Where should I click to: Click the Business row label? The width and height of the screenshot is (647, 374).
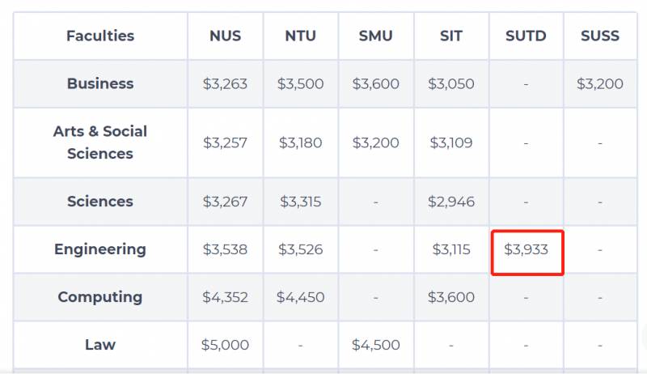click(x=100, y=83)
